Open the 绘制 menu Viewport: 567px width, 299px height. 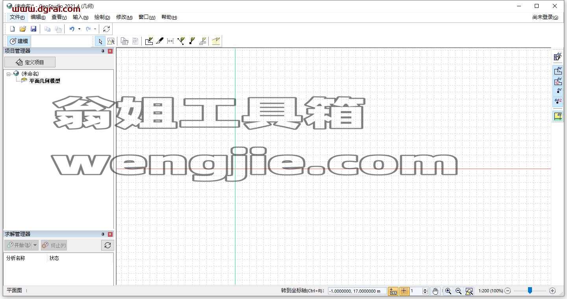click(x=102, y=17)
